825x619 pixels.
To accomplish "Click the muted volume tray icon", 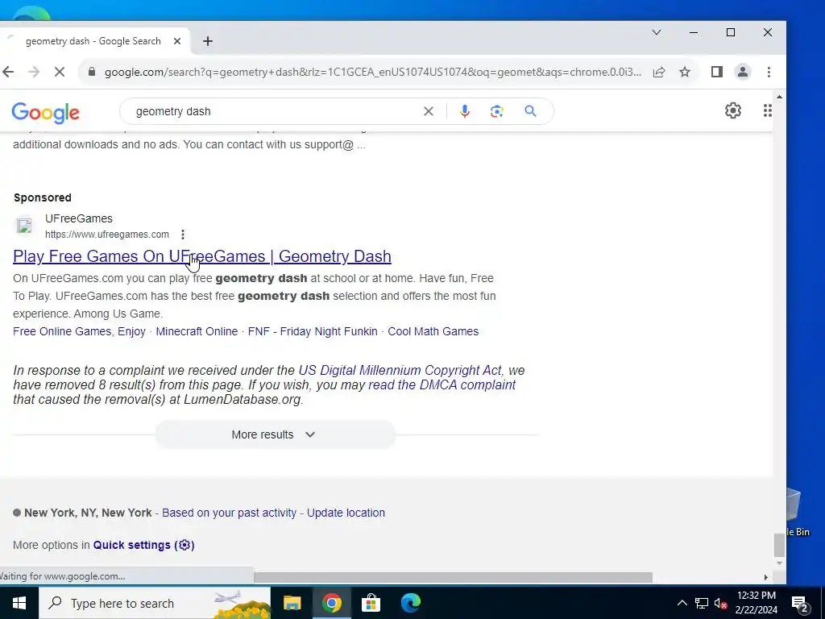I will pos(720,603).
